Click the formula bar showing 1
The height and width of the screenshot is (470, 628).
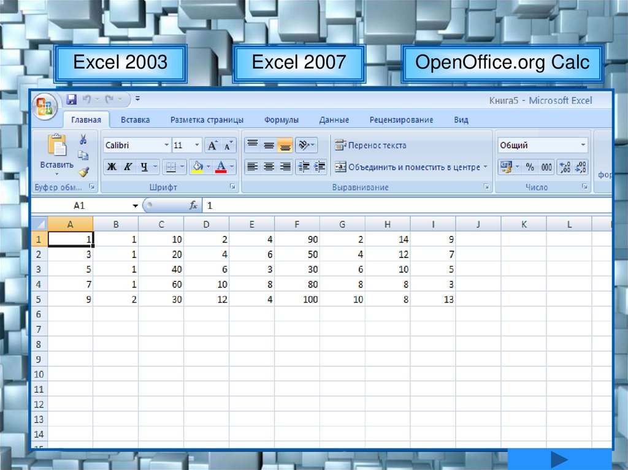[x=407, y=206]
